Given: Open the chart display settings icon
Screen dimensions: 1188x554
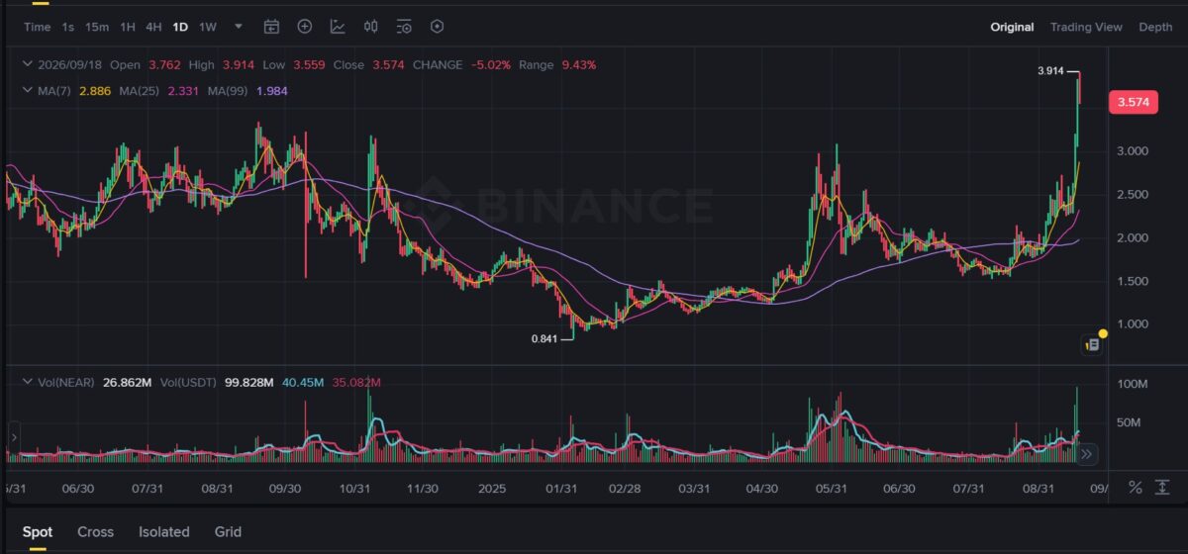Looking at the screenshot, I should [404, 27].
